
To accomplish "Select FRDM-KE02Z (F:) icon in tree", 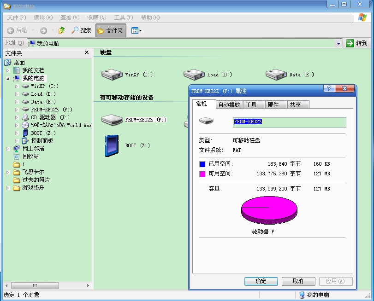I will coord(25,110).
